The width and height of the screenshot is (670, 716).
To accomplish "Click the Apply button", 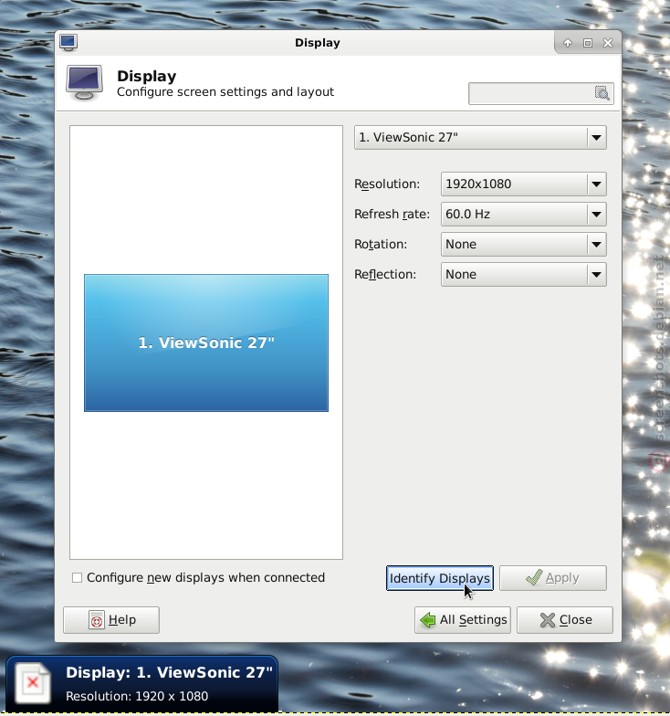I will [553, 578].
